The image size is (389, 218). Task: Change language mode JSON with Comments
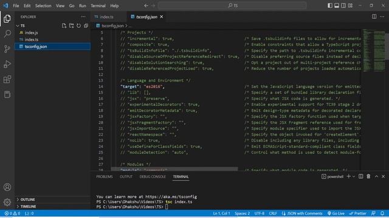pos(302,213)
